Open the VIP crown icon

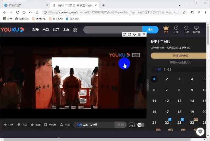coord(166,29)
